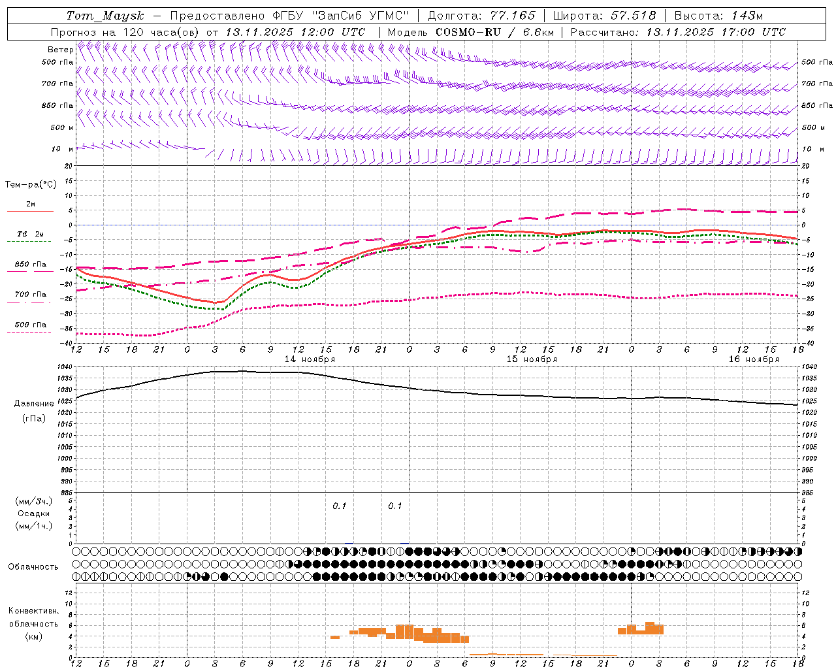Click the 500 гПа entry in the temperature legend
The height and width of the screenshot is (669, 836).
[30, 325]
